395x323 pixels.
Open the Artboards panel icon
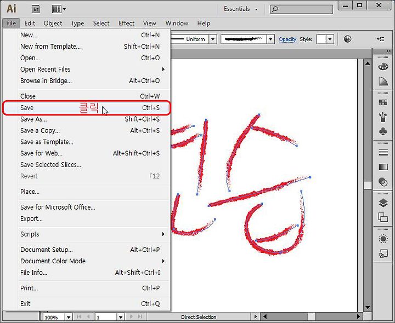click(x=383, y=217)
